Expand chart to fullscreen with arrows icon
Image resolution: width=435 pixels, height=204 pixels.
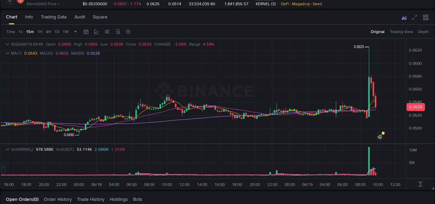[x=414, y=17]
